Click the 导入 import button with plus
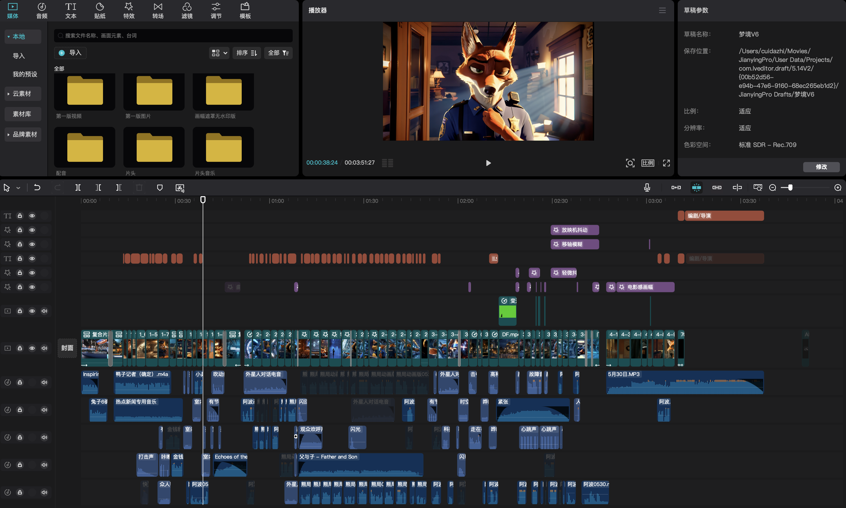This screenshot has height=508, width=846. [x=70, y=53]
